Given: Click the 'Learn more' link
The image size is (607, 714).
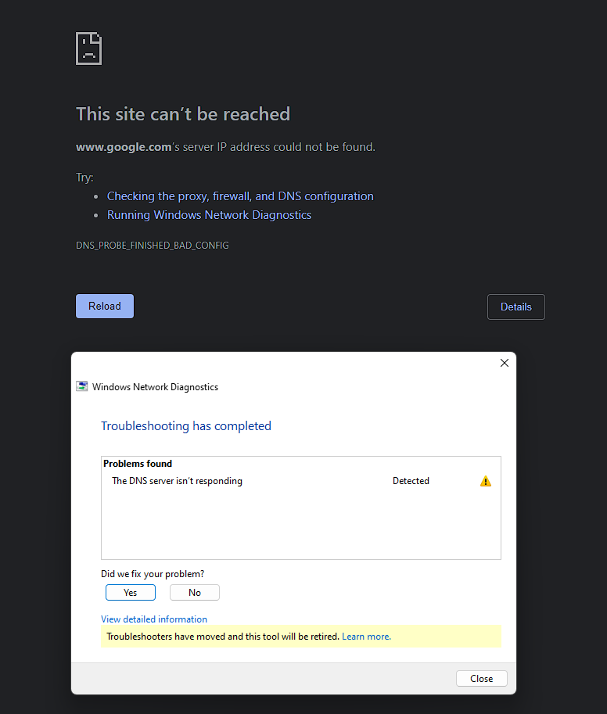Looking at the screenshot, I should click(x=365, y=636).
